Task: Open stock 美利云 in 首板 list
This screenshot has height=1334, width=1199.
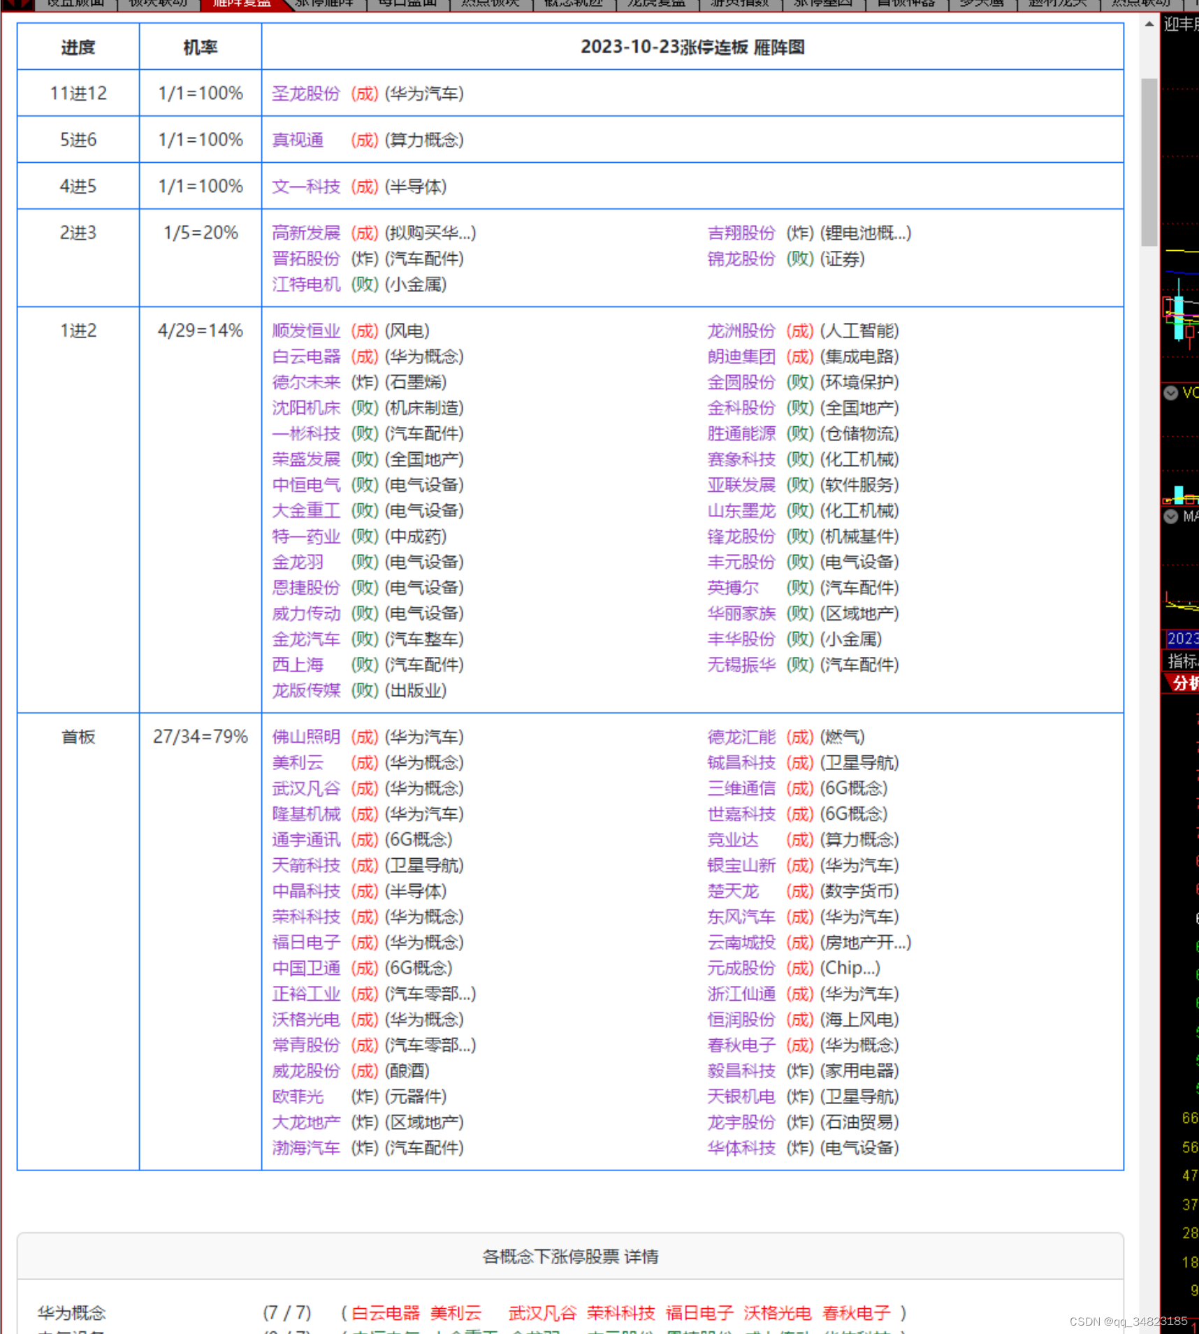Action: [298, 763]
